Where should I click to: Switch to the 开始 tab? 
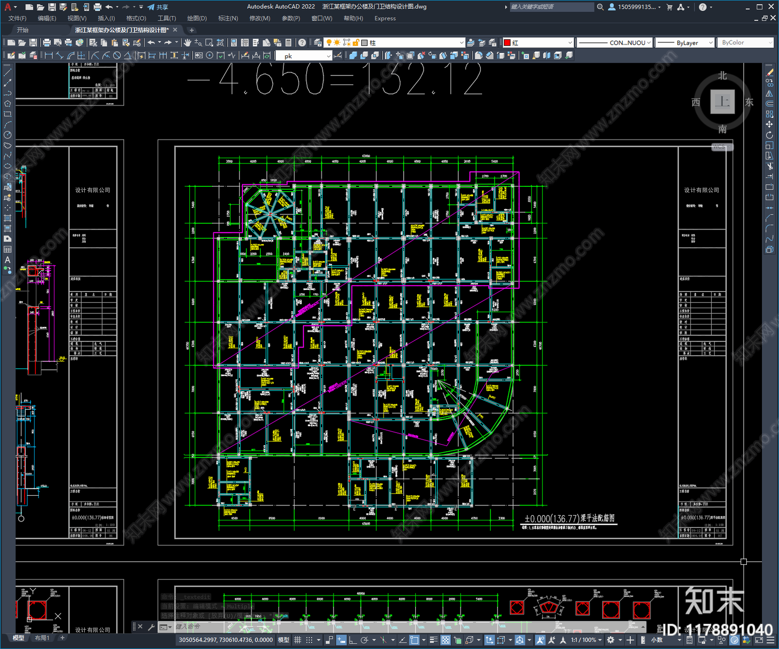(x=23, y=30)
